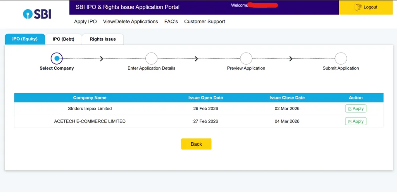
Task: Select Striders Impex Limited company name
Action: (x=90, y=109)
